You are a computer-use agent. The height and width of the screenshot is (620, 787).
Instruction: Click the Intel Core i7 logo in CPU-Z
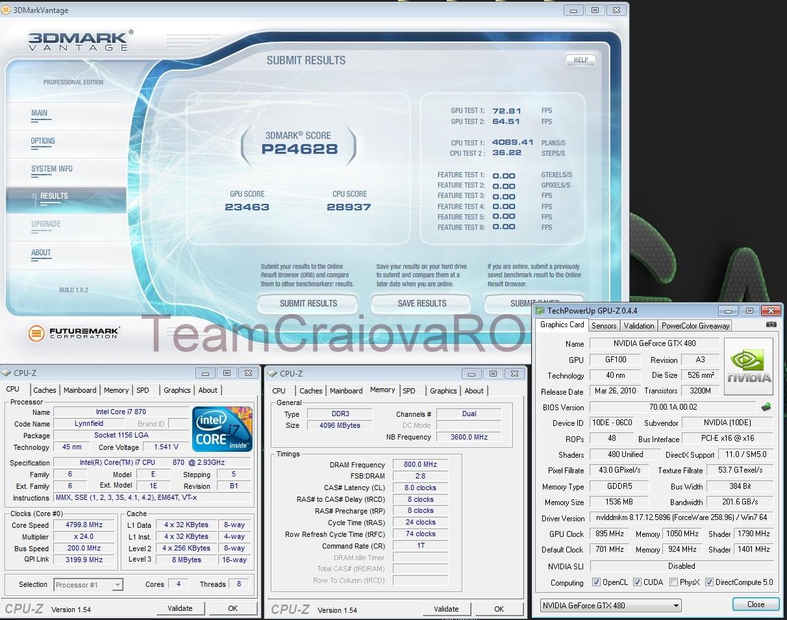[222, 429]
